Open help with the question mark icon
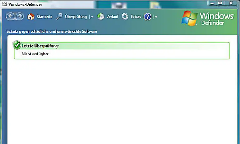The height and width of the screenshot is (144, 240). coord(147,17)
